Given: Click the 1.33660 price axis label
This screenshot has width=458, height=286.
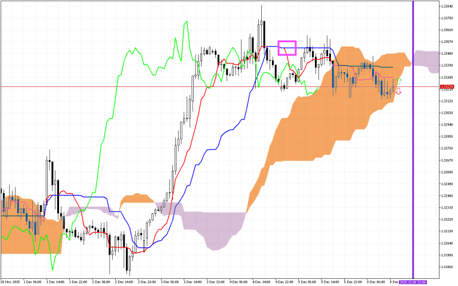Looking at the screenshot, I should [447, 30].
